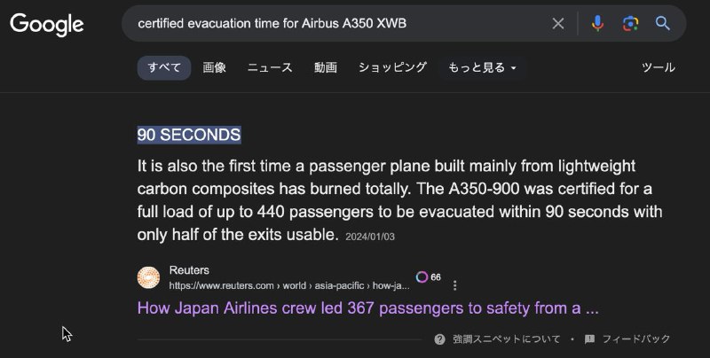Viewport: 710px width, 358px height.
Task: Open the Reuters article about Japan Airlines crew
Action: point(367,308)
